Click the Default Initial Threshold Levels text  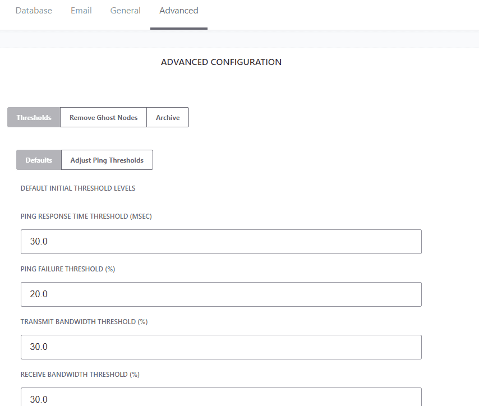click(x=78, y=188)
